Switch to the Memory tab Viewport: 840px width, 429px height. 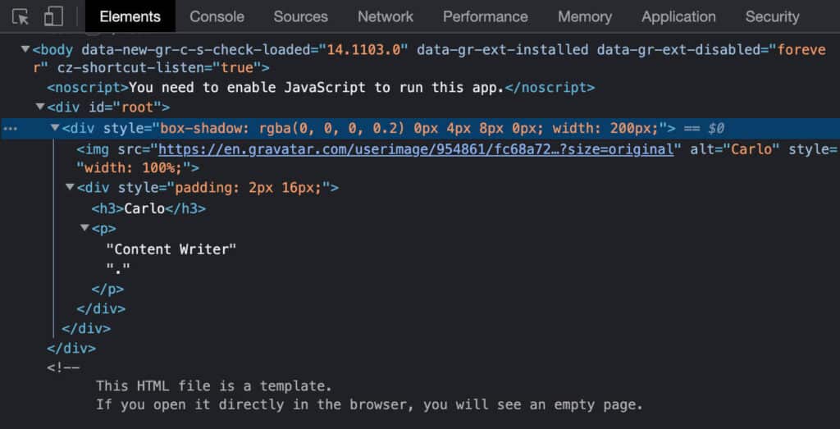coord(584,16)
